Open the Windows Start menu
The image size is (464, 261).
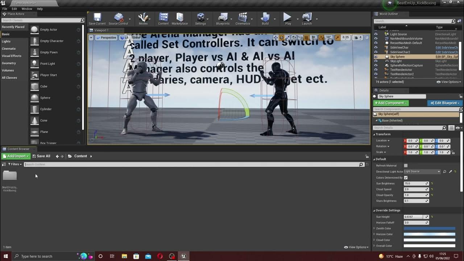[x=6, y=256]
